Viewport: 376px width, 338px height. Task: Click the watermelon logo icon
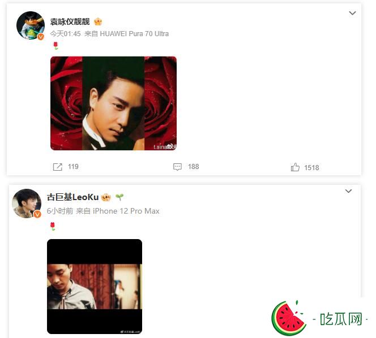[288, 318]
